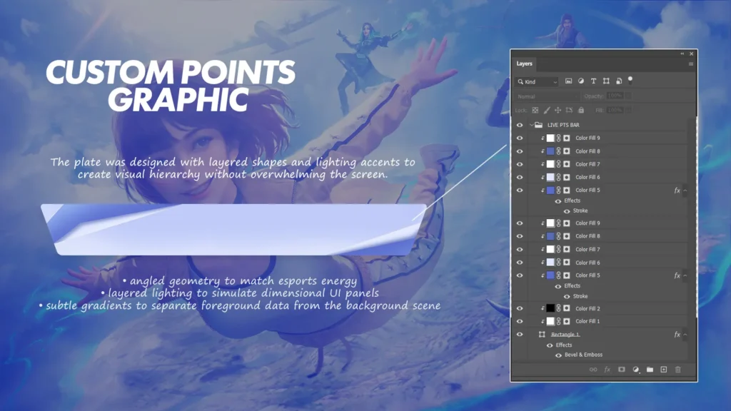Add a layer mask from the bottom bar

point(621,370)
